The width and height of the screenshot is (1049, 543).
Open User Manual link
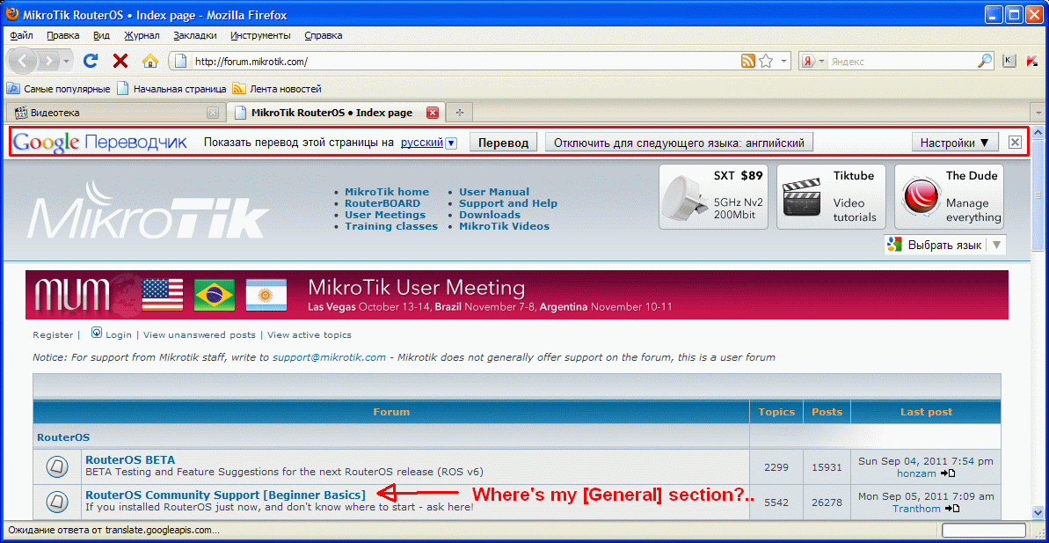pos(494,192)
